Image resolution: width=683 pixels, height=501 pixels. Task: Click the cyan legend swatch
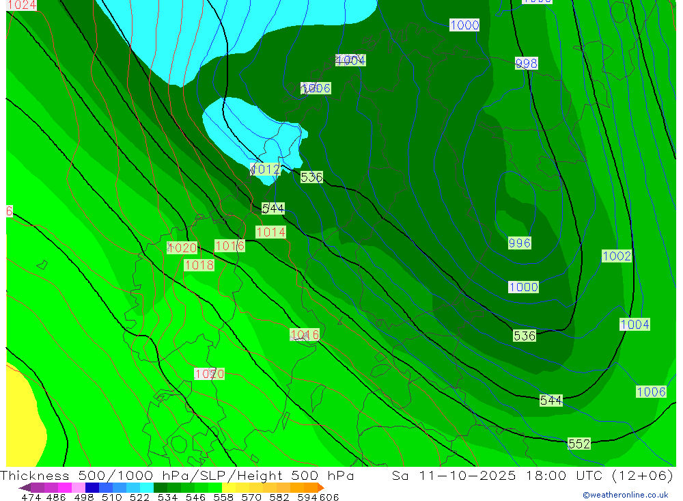tap(147, 487)
